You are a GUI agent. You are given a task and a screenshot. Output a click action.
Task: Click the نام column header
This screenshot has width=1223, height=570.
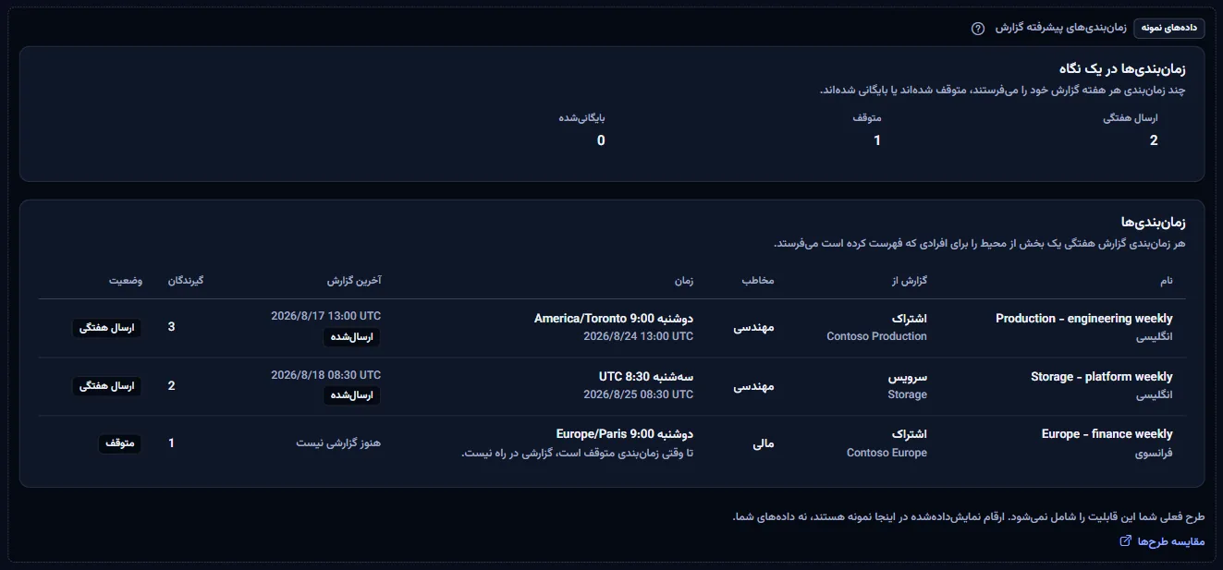tap(1166, 281)
